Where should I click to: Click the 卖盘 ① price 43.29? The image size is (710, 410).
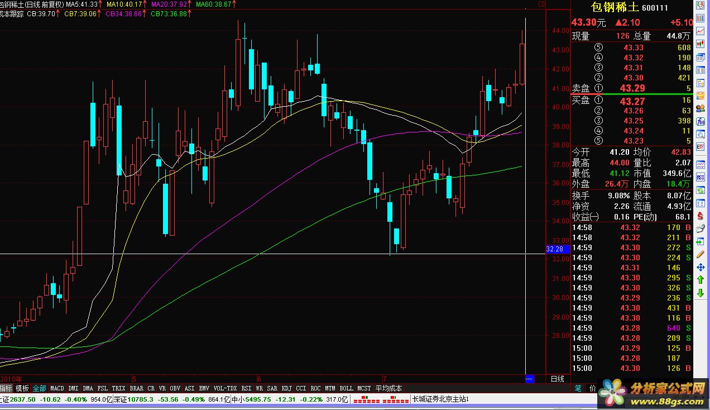pos(632,88)
